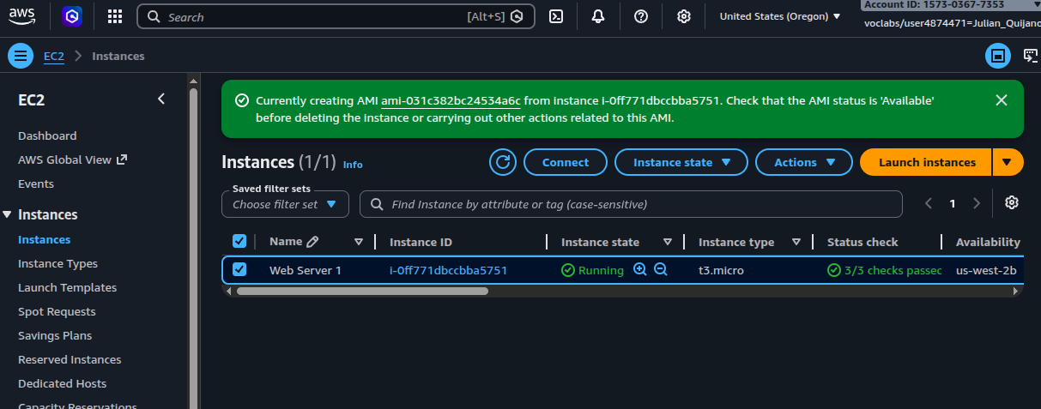Click the AWS logo home icon
Screen dimensions: 1041x409
[23, 16]
